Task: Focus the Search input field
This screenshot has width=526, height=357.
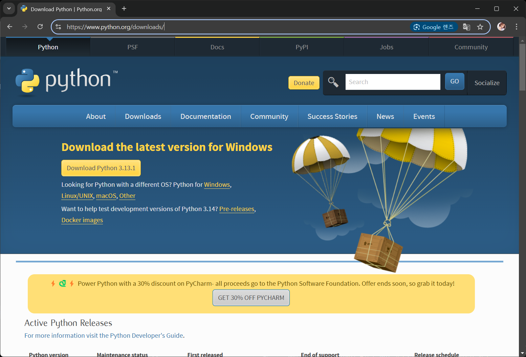Action: coord(393,82)
